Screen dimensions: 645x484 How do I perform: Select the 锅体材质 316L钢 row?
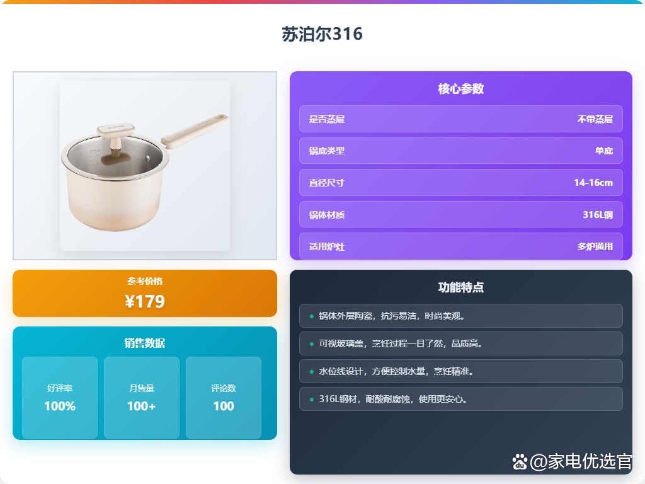click(460, 214)
